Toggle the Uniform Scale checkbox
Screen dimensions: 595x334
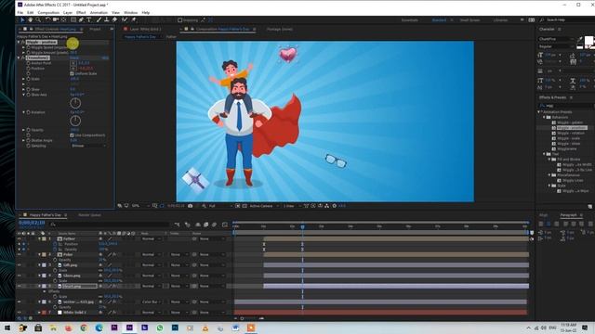(72, 73)
